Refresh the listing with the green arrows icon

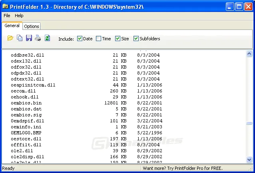point(47,38)
